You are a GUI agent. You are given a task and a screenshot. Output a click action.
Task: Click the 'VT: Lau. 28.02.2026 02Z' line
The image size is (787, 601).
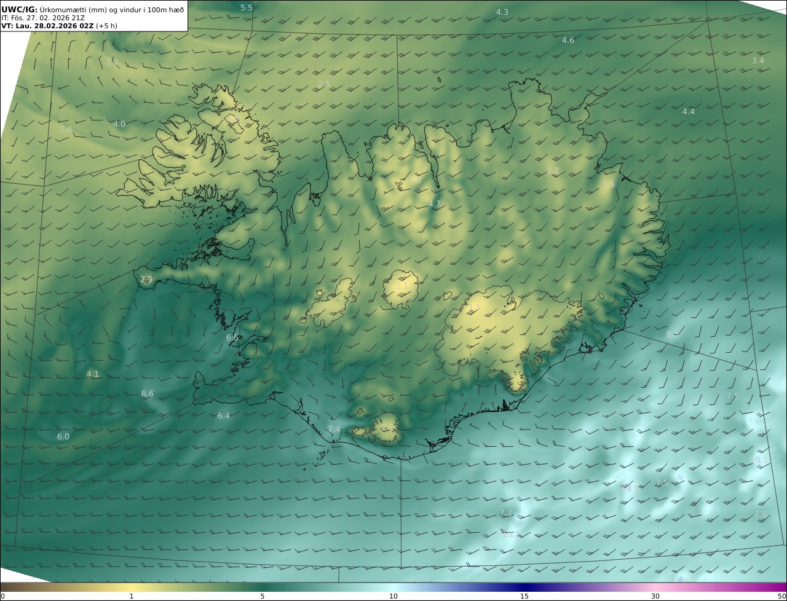pos(59,26)
